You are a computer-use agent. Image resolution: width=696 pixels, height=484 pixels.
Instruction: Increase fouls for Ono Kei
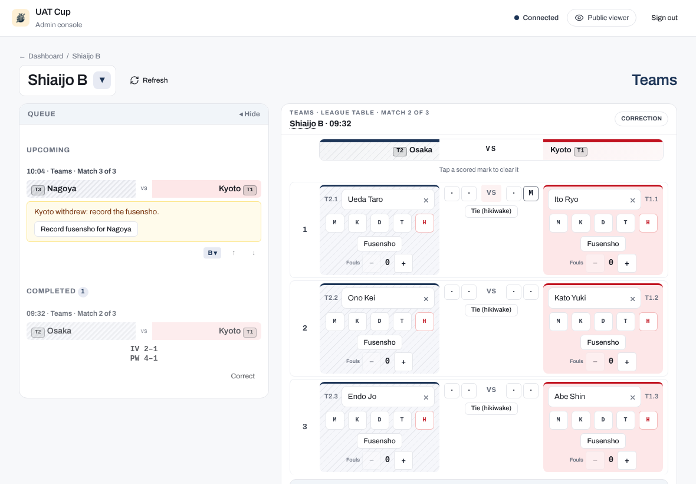403,362
